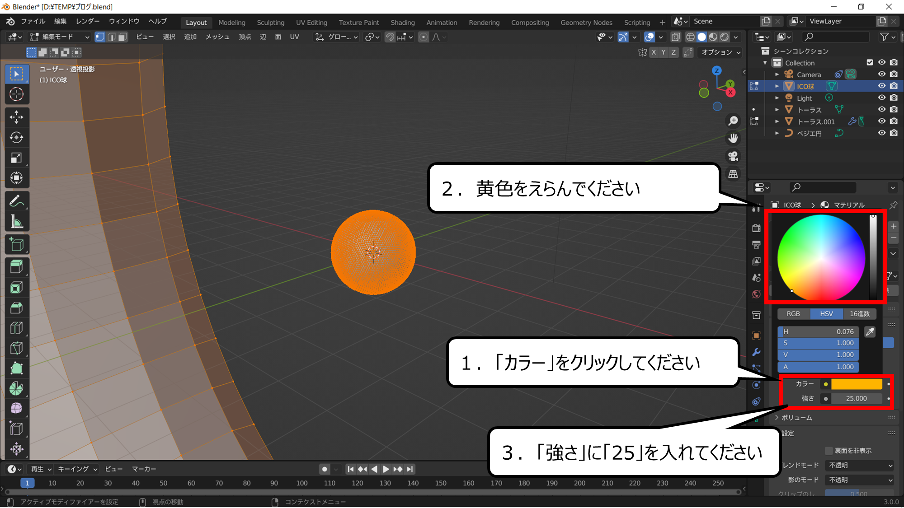The height and width of the screenshot is (508, 904).
Task: Select the Knife tool
Action: pos(17,348)
